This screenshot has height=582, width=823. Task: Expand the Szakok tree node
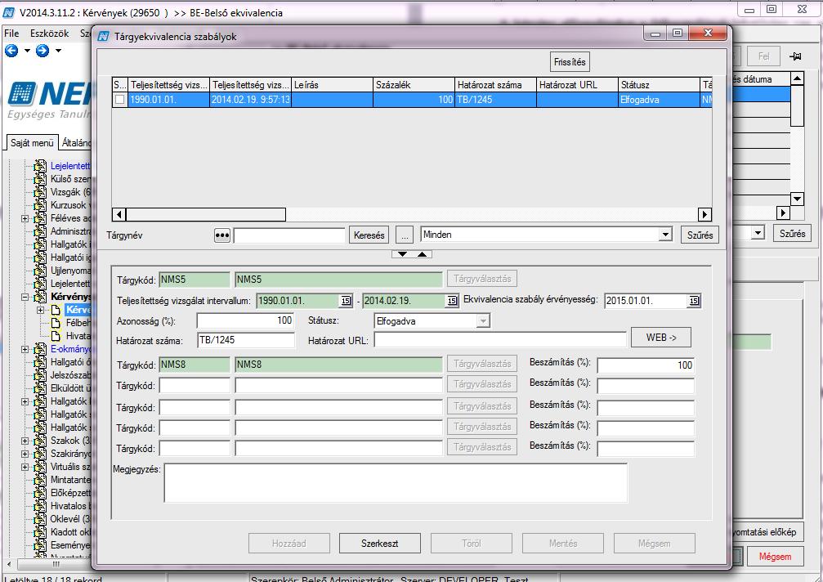(x=25, y=441)
